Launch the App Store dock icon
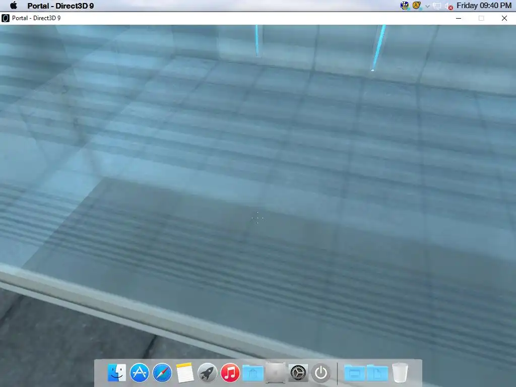The image size is (516, 387). [x=139, y=372]
